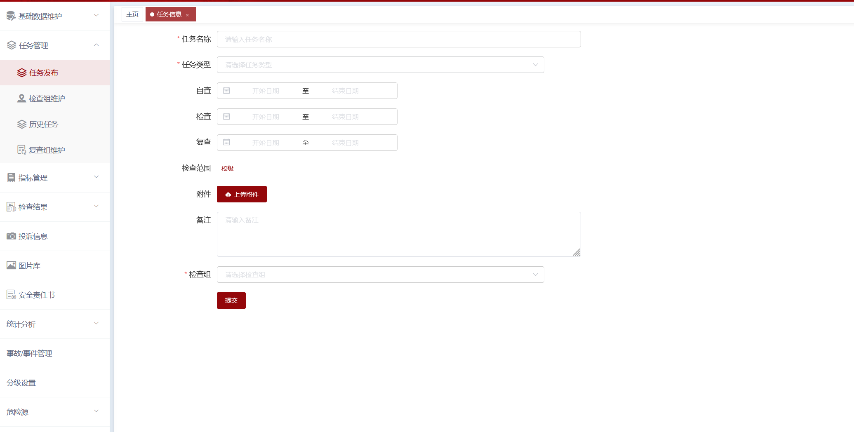Click the 指标管理 receipt icon
The image size is (854, 432).
click(11, 178)
